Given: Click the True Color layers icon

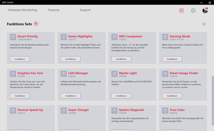Looking at the screenshot, I should [x=165, y=111].
